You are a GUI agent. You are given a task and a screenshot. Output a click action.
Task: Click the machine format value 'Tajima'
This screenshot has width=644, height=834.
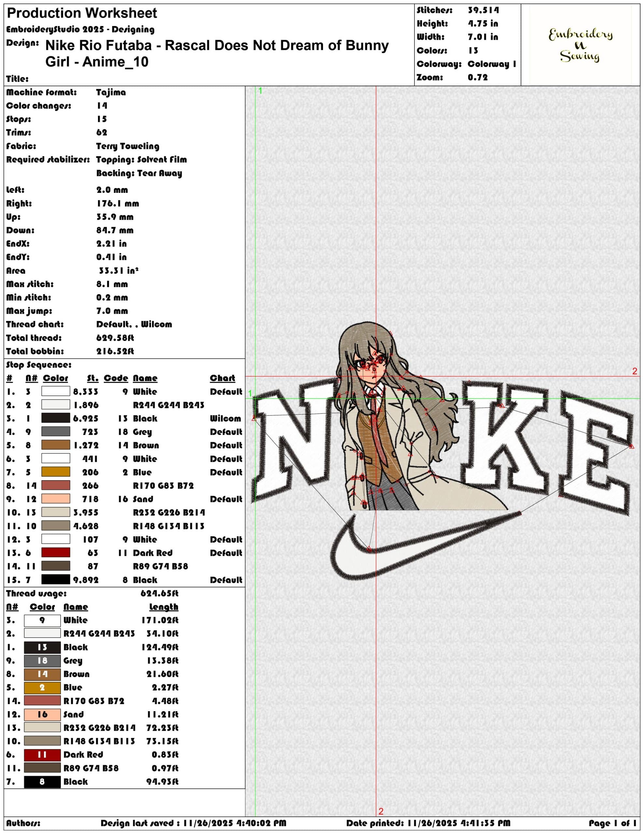[111, 93]
